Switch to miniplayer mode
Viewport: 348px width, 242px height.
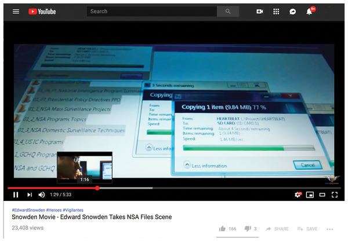click(x=310, y=195)
